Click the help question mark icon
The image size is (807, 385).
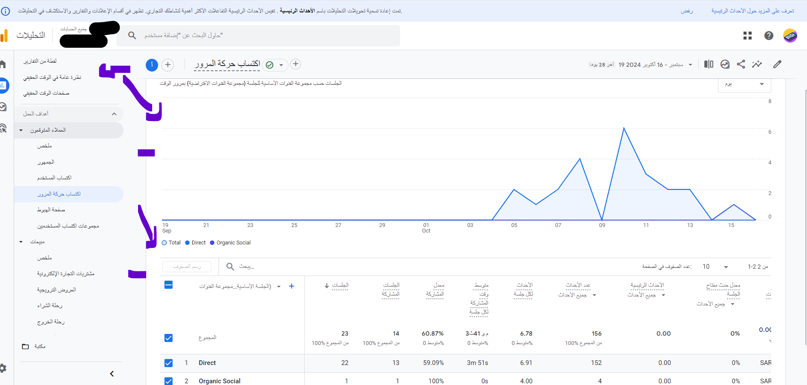(769, 36)
